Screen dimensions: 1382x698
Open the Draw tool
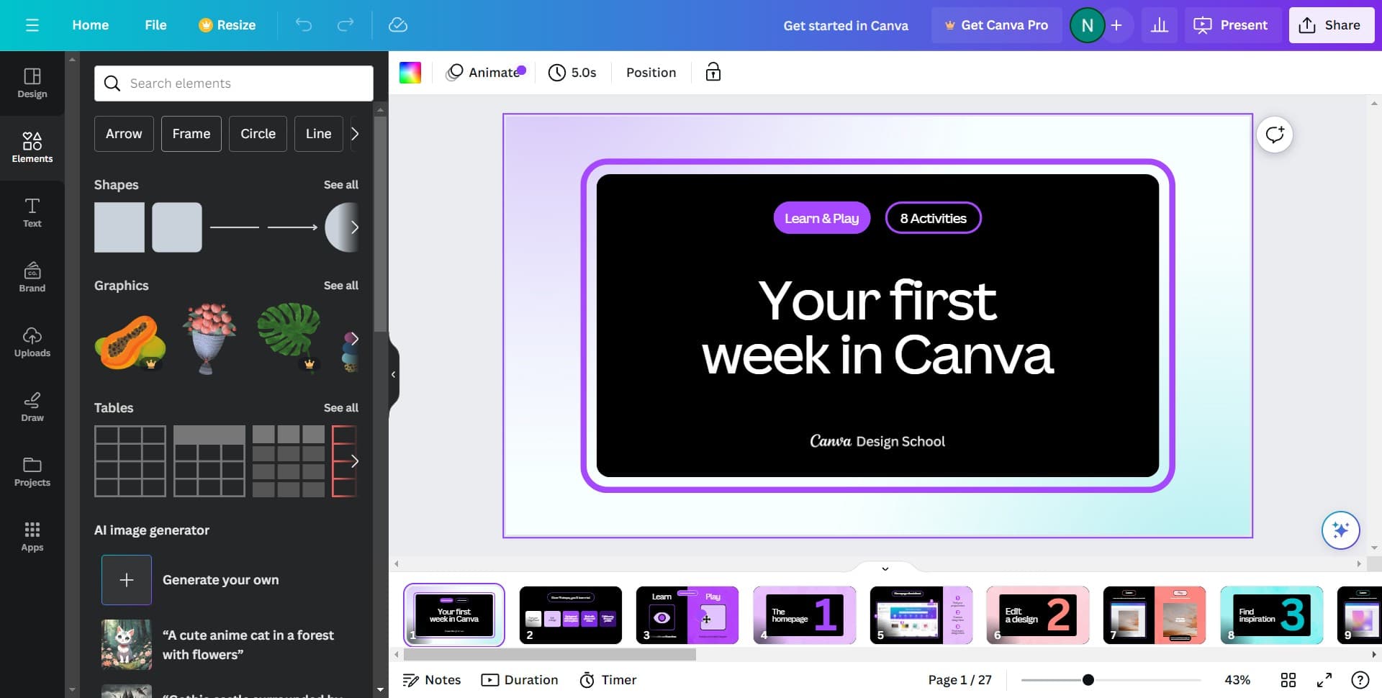(x=32, y=406)
